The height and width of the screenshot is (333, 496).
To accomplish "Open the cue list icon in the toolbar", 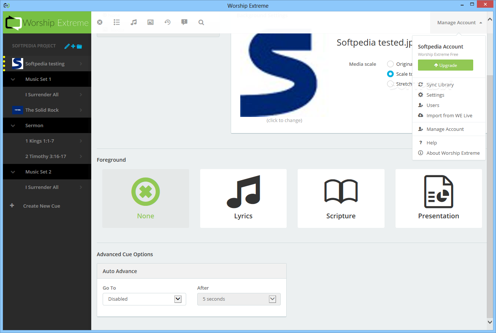I will pyautogui.click(x=117, y=22).
